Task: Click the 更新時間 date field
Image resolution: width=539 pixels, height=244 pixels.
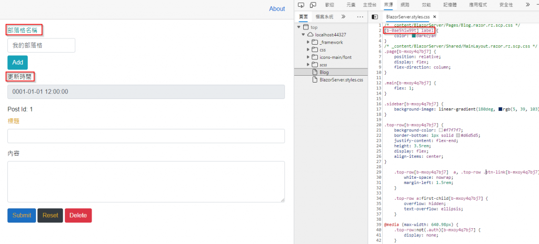Action: [x=146, y=91]
